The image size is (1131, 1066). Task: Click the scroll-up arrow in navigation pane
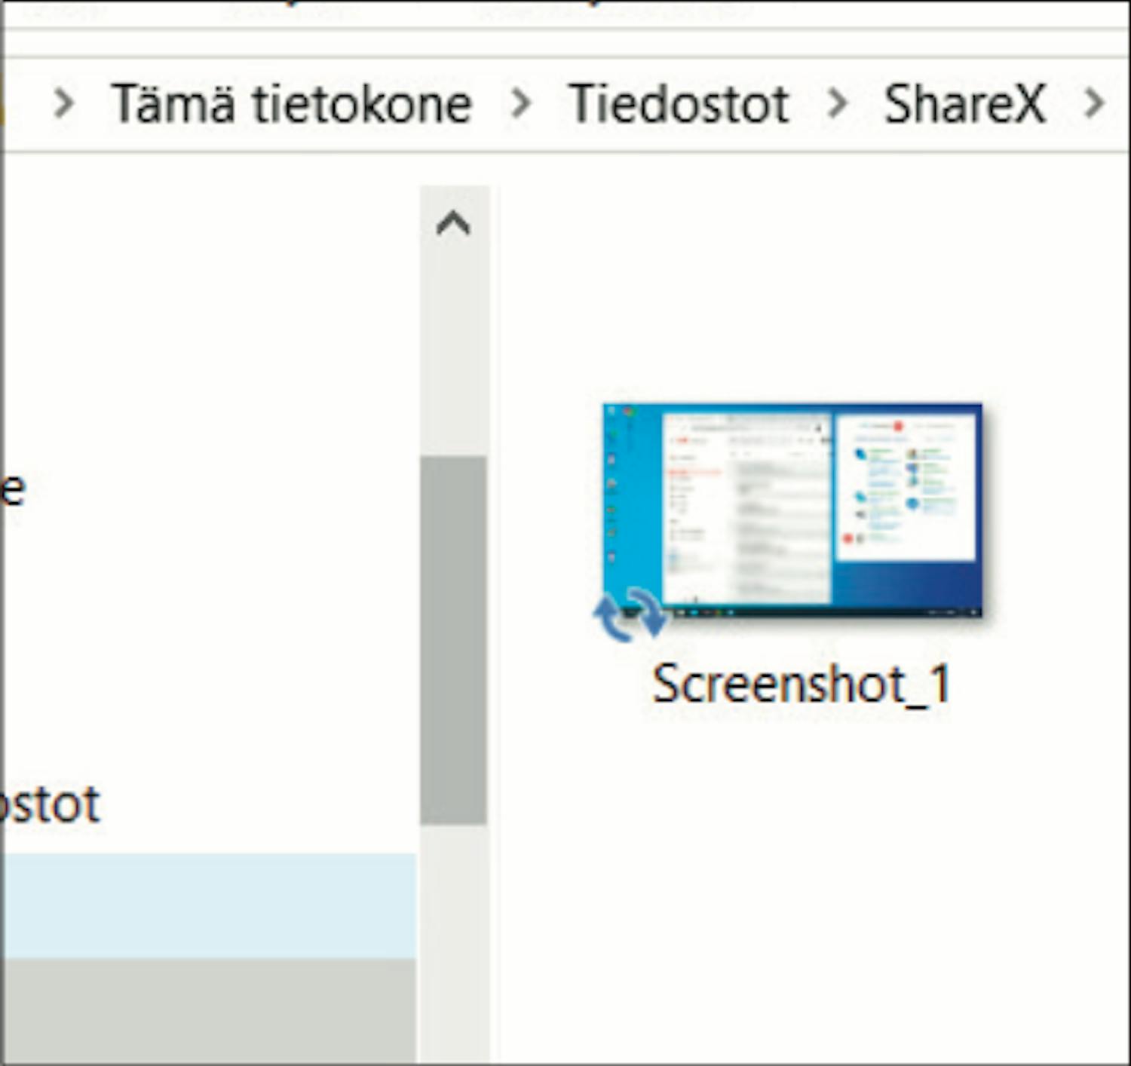pyautogui.click(x=453, y=224)
